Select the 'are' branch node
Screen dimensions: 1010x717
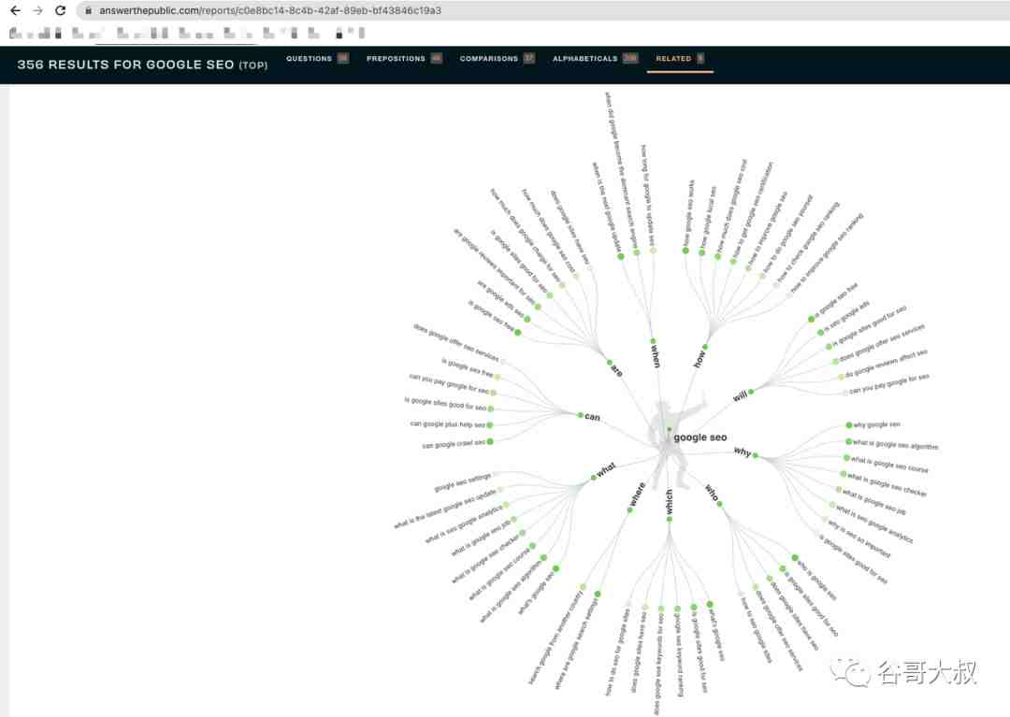click(x=615, y=369)
